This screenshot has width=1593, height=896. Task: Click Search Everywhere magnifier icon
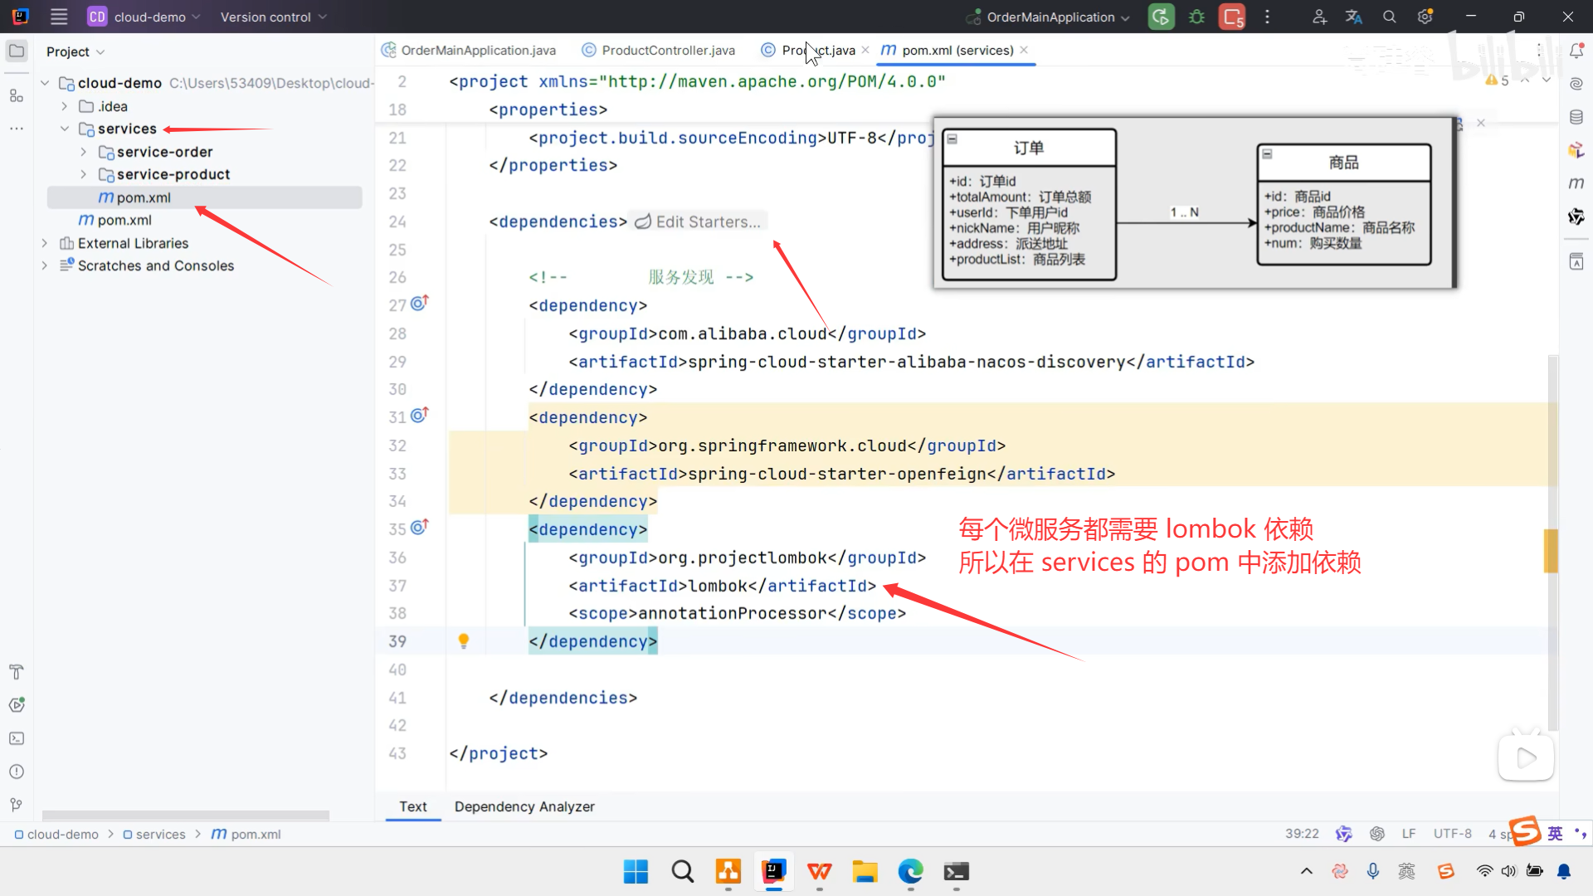(x=1389, y=17)
